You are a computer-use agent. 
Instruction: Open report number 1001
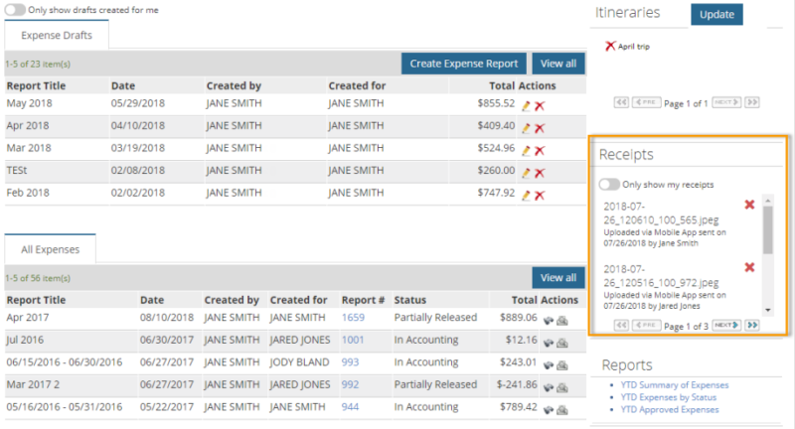353,340
